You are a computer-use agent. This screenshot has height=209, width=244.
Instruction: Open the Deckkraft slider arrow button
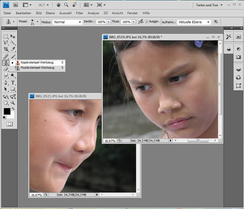coord(108,22)
